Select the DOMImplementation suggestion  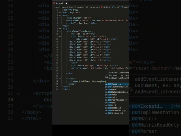click(117, 87)
